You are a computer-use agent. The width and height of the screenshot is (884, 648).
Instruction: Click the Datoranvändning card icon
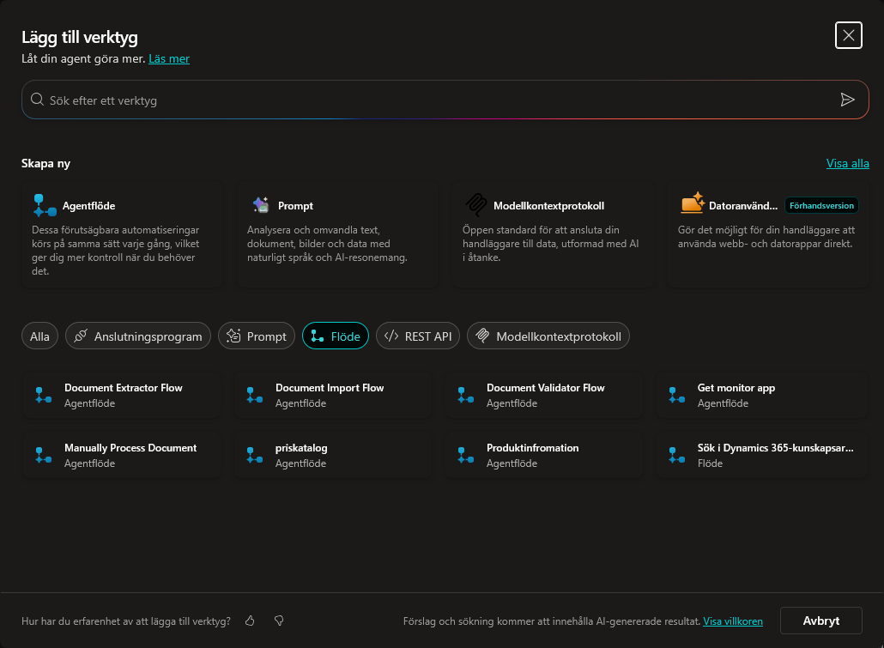click(693, 203)
